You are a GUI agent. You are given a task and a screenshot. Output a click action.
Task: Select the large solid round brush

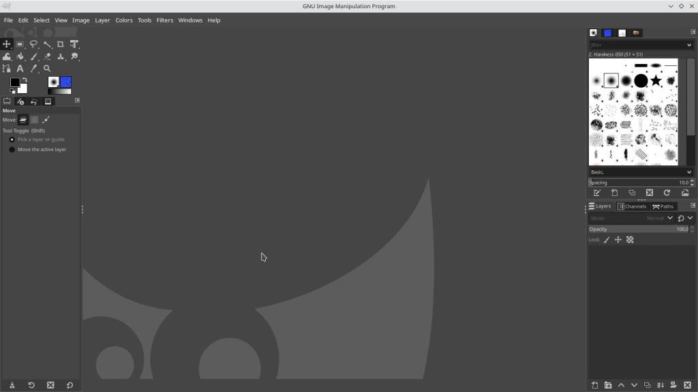(641, 80)
